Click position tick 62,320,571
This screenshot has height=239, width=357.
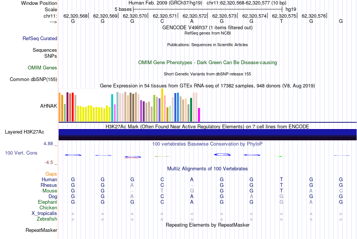click(165, 16)
